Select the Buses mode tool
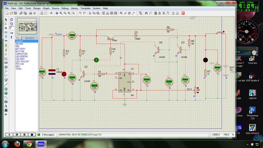This screenshot has width=263, height=148. (x=6, y=41)
